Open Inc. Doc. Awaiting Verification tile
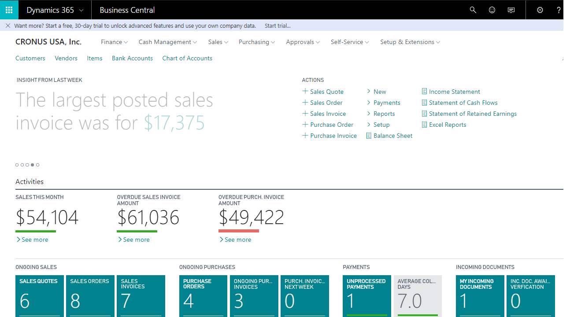The image size is (570, 317). click(531, 296)
